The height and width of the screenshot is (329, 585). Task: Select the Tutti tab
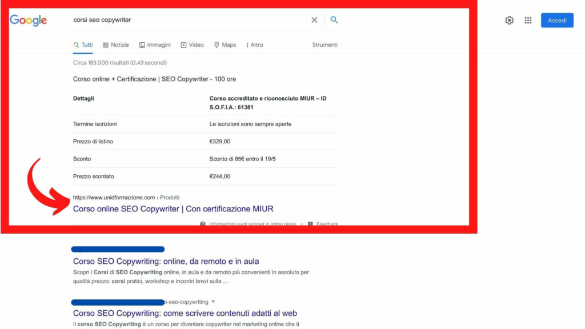coord(83,45)
